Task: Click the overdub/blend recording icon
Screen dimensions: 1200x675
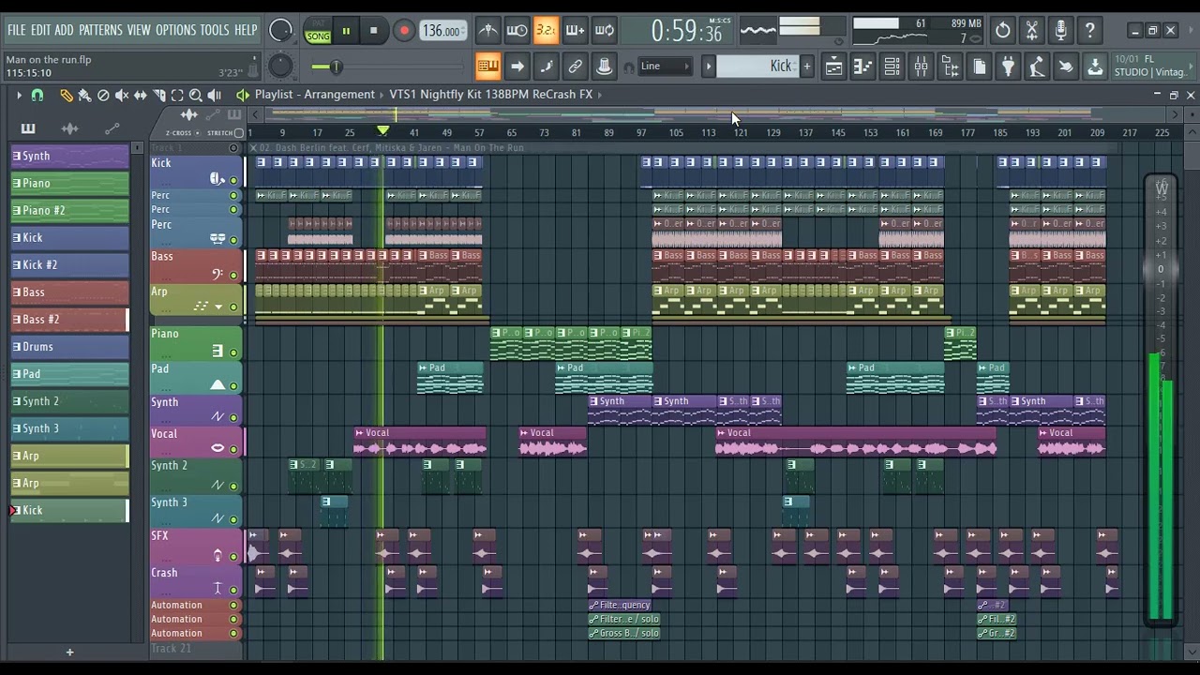Action: point(575,31)
